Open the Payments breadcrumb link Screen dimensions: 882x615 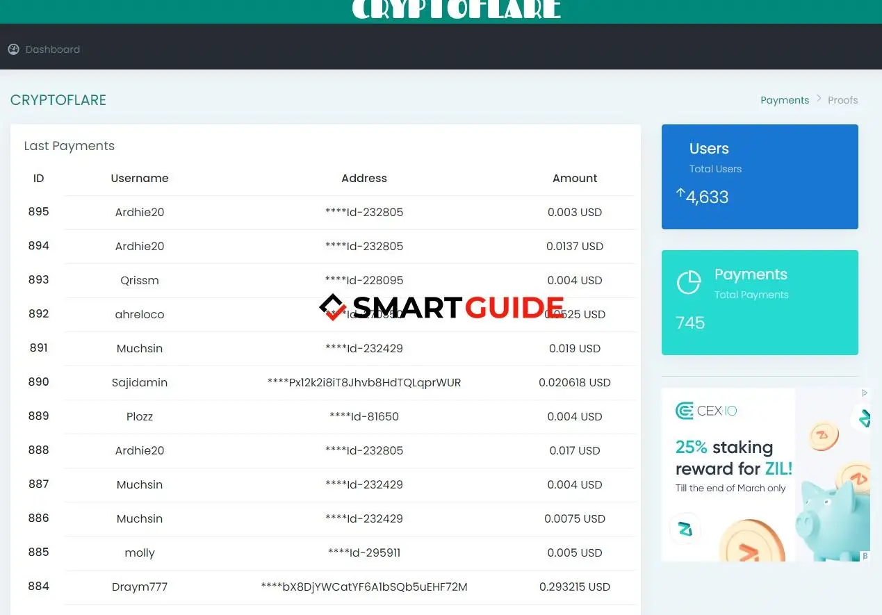[785, 99]
